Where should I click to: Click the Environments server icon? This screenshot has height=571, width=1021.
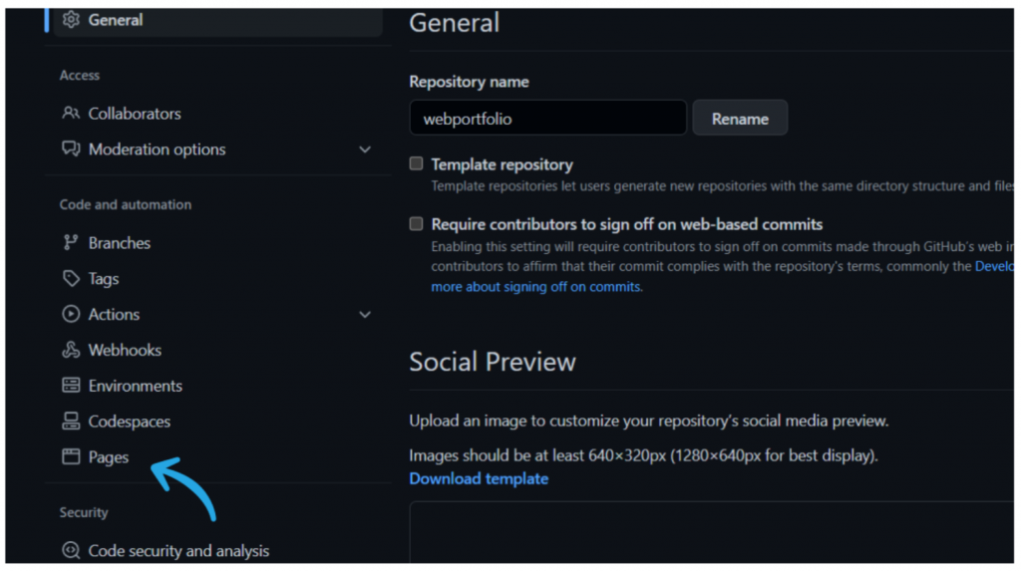click(71, 386)
